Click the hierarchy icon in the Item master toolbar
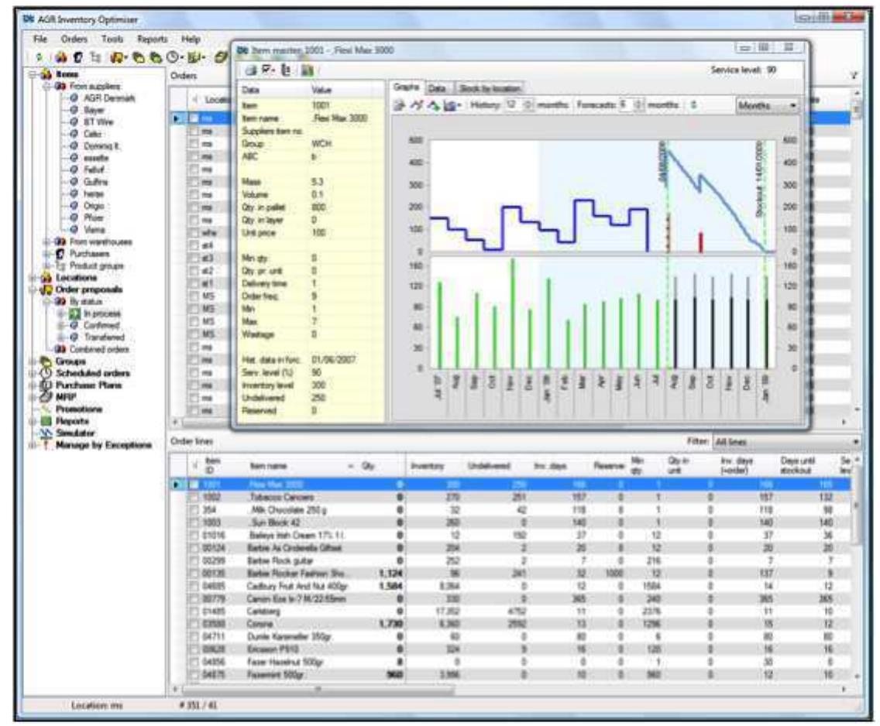880x726 pixels. [x=286, y=70]
